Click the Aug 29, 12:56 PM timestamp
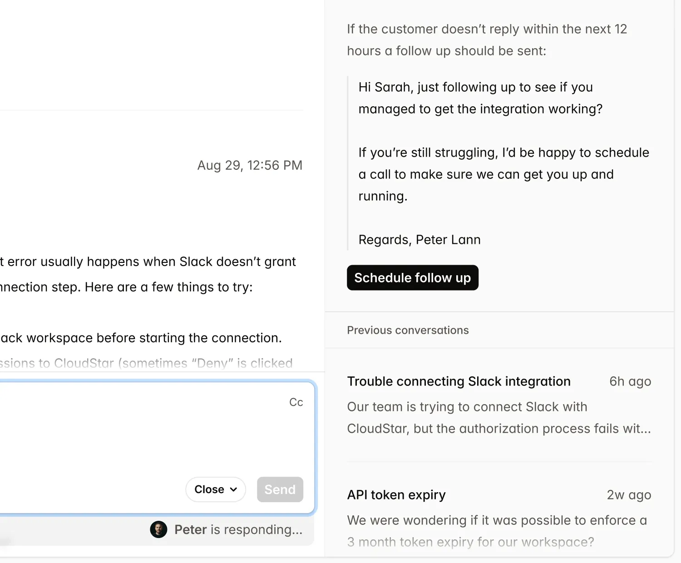This screenshot has height=563, width=681. pyautogui.click(x=250, y=165)
